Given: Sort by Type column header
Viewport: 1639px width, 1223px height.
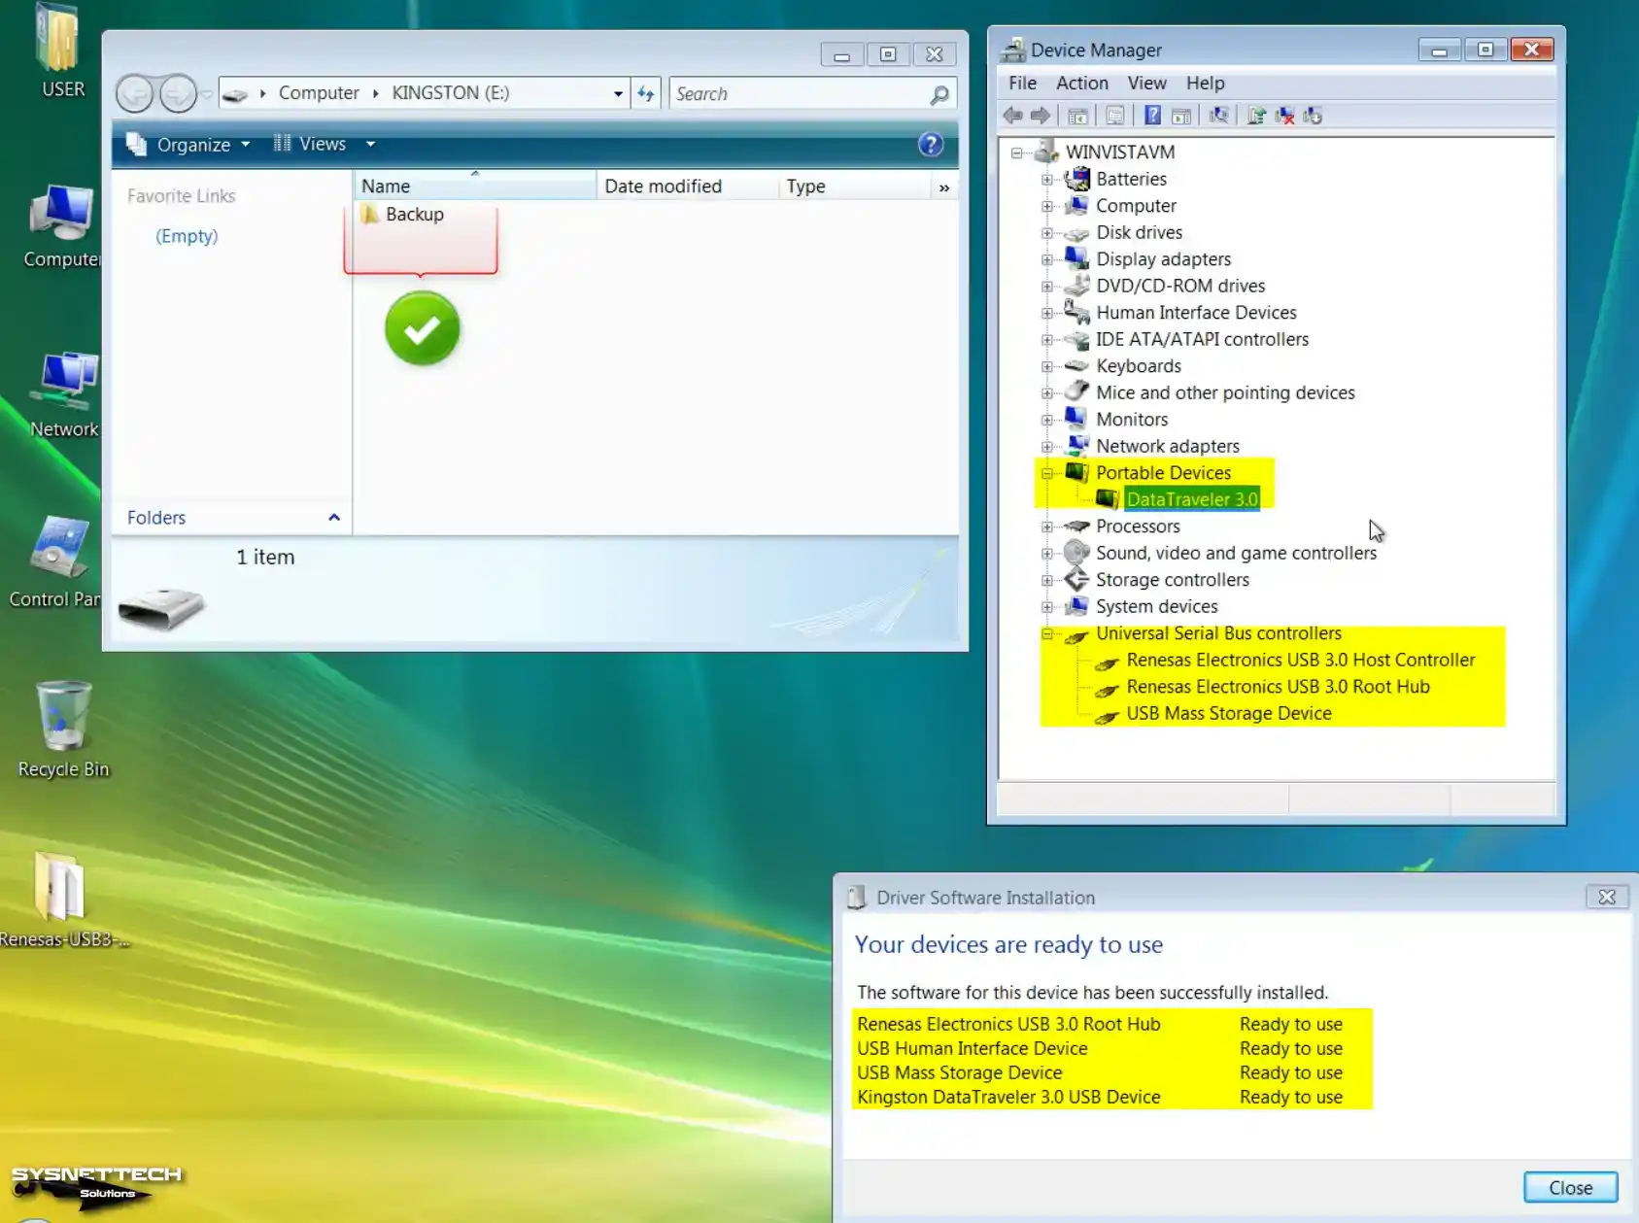Looking at the screenshot, I should coord(854,186).
